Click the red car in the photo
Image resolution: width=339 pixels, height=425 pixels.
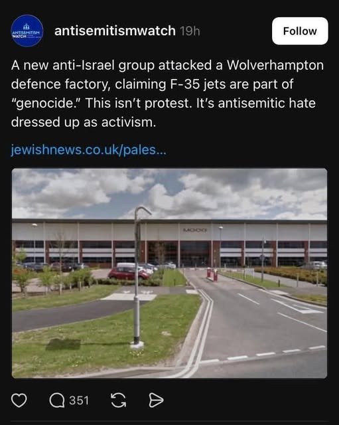pyautogui.click(x=129, y=273)
